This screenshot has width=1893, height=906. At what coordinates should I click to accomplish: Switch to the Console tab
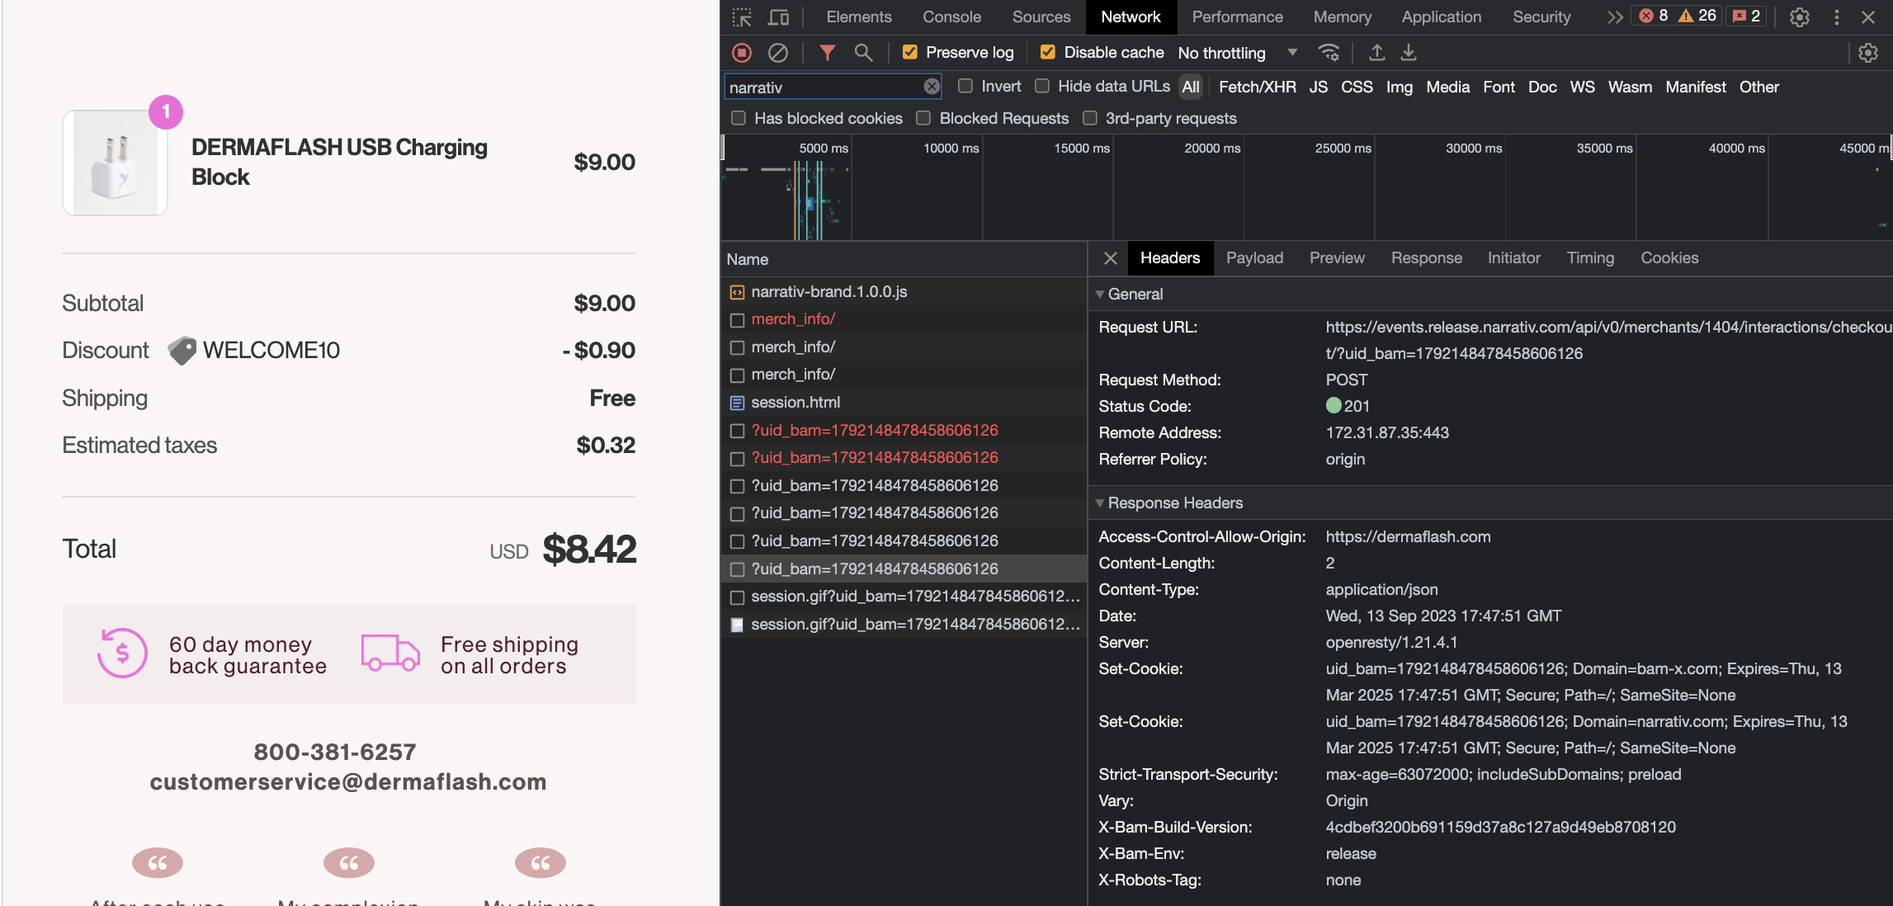pos(951,17)
